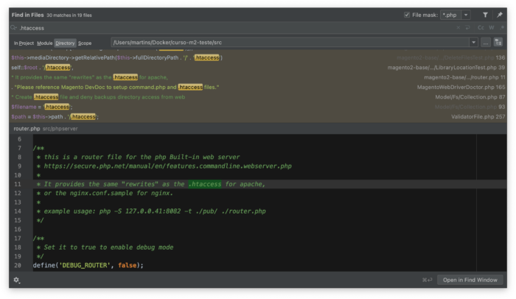Click router.php preview file title
Image resolution: width=516 pixels, height=299 pixels.
[27, 129]
